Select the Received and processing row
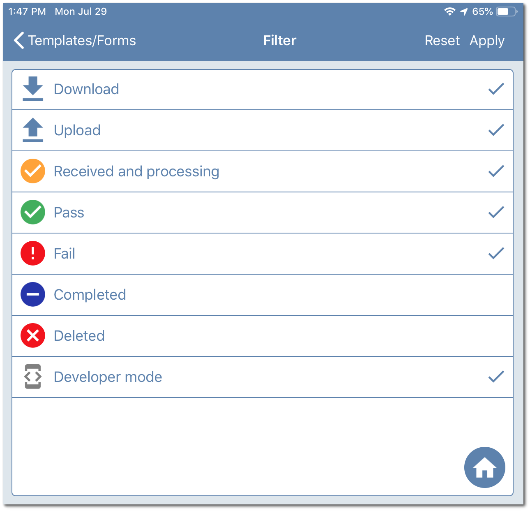Image resolution: width=530 pixels, height=511 pixels. coord(263,171)
